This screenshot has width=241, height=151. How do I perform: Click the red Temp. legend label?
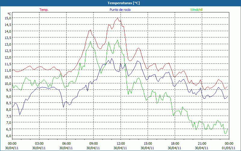tap(44, 10)
